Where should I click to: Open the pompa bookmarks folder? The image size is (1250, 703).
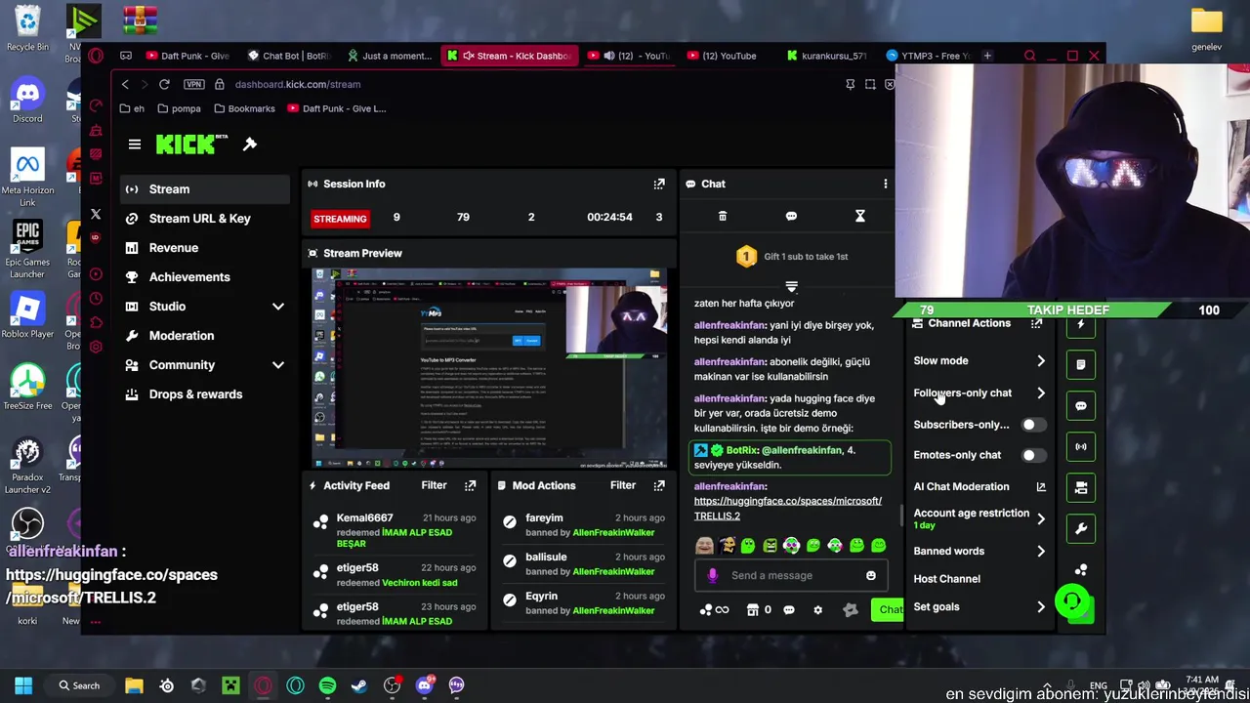point(179,108)
